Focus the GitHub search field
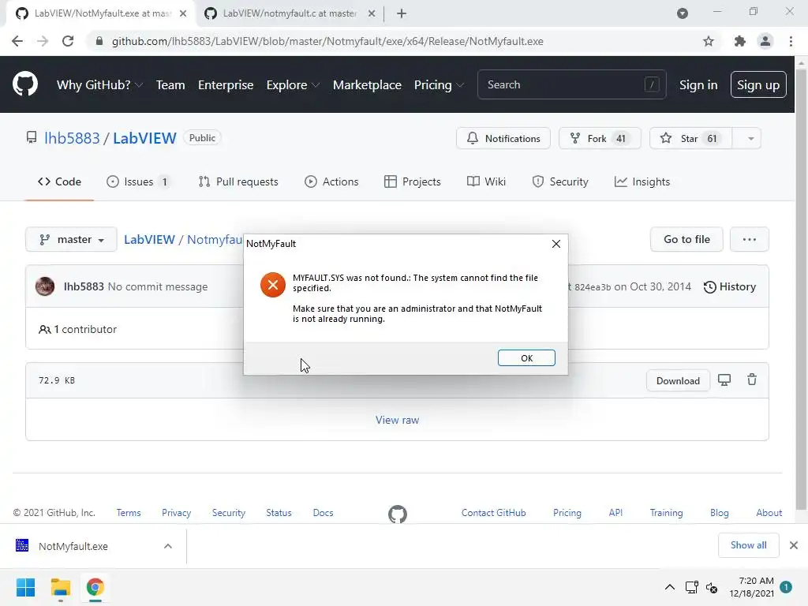The image size is (808, 606). point(571,84)
